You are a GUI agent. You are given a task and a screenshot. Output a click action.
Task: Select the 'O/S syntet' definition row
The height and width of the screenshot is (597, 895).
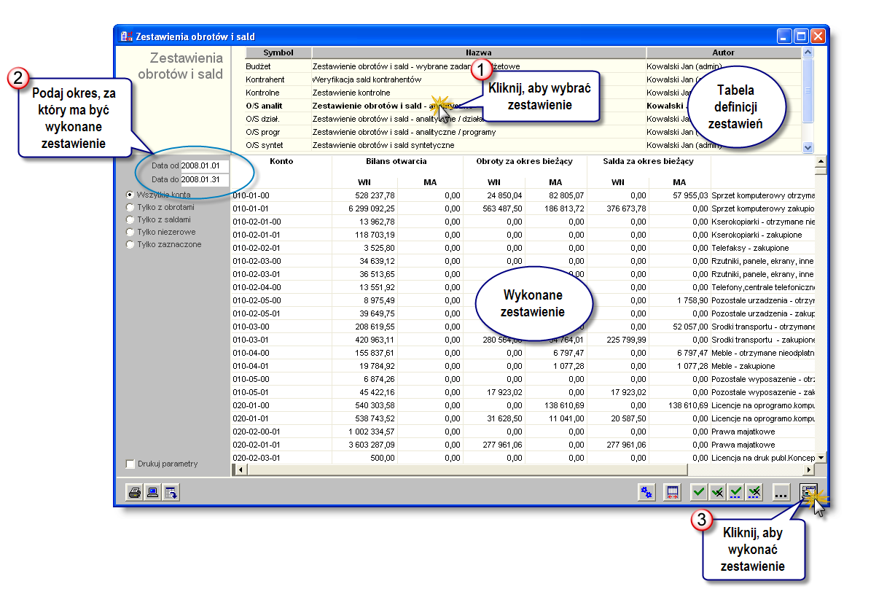523,145
